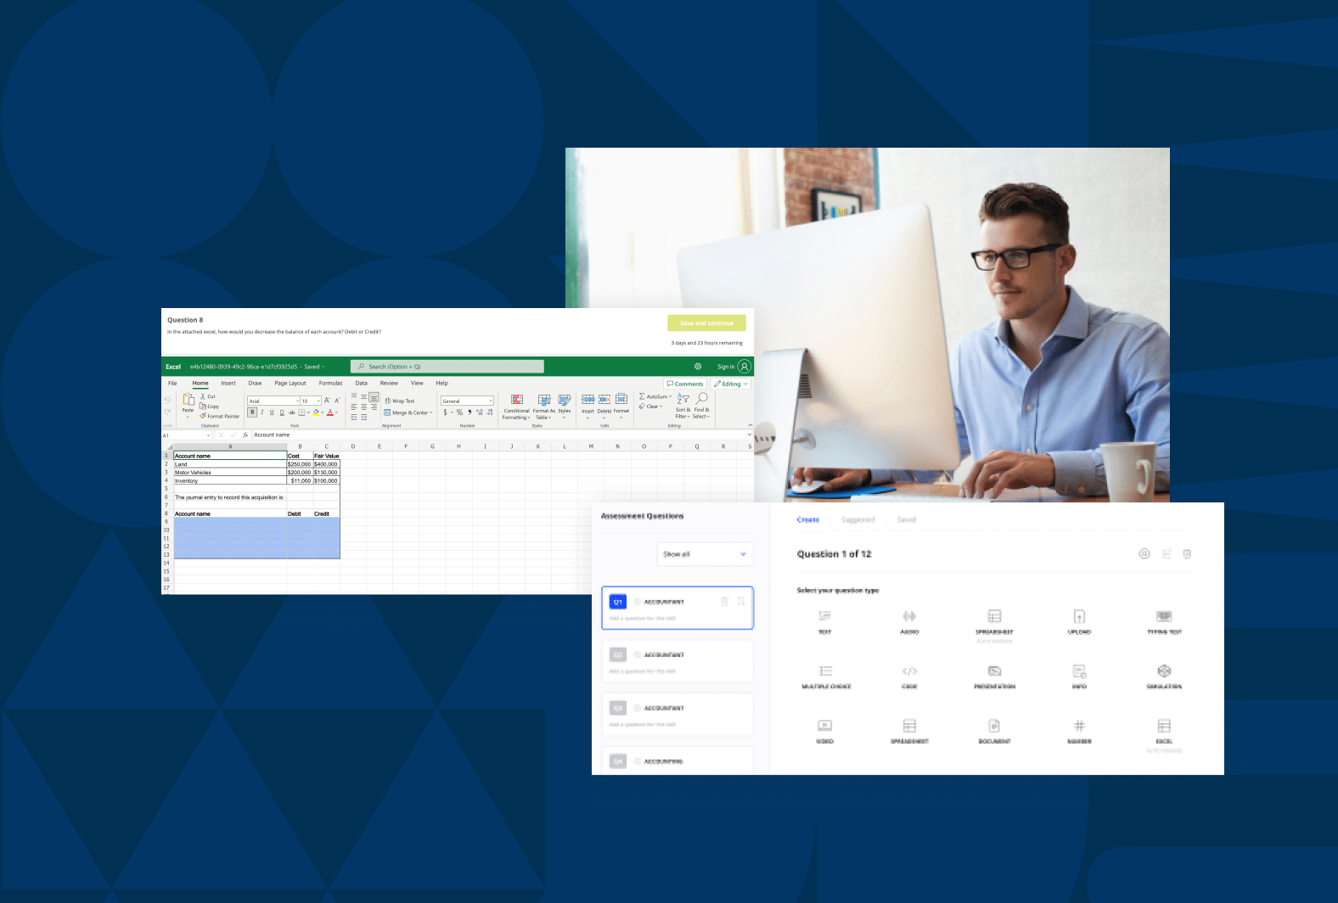Select the Q1 question card badge
This screenshot has height=903, width=1338.
coord(618,602)
